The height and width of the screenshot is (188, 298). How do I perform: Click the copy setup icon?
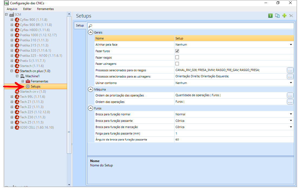tap(277, 16)
